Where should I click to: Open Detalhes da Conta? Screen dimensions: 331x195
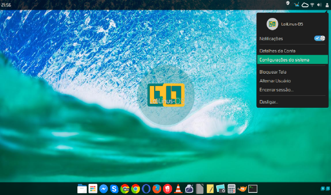[293, 51]
